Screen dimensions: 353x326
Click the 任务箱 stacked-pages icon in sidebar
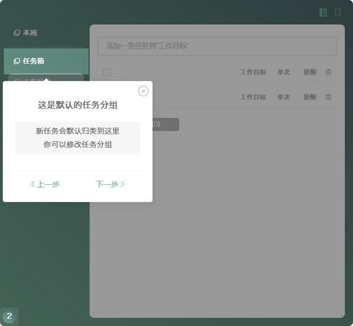click(x=16, y=61)
